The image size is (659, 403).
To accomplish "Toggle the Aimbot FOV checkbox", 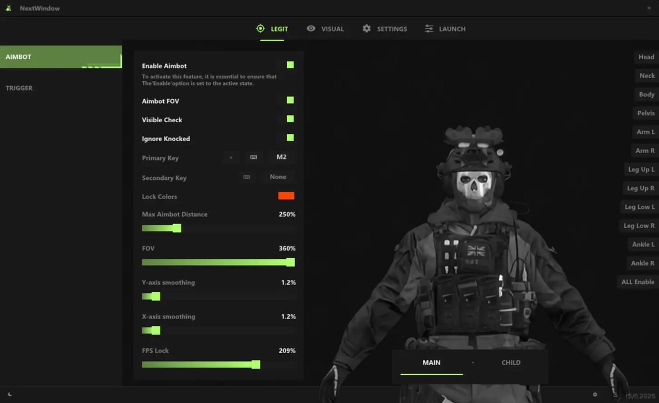I will click(x=290, y=100).
